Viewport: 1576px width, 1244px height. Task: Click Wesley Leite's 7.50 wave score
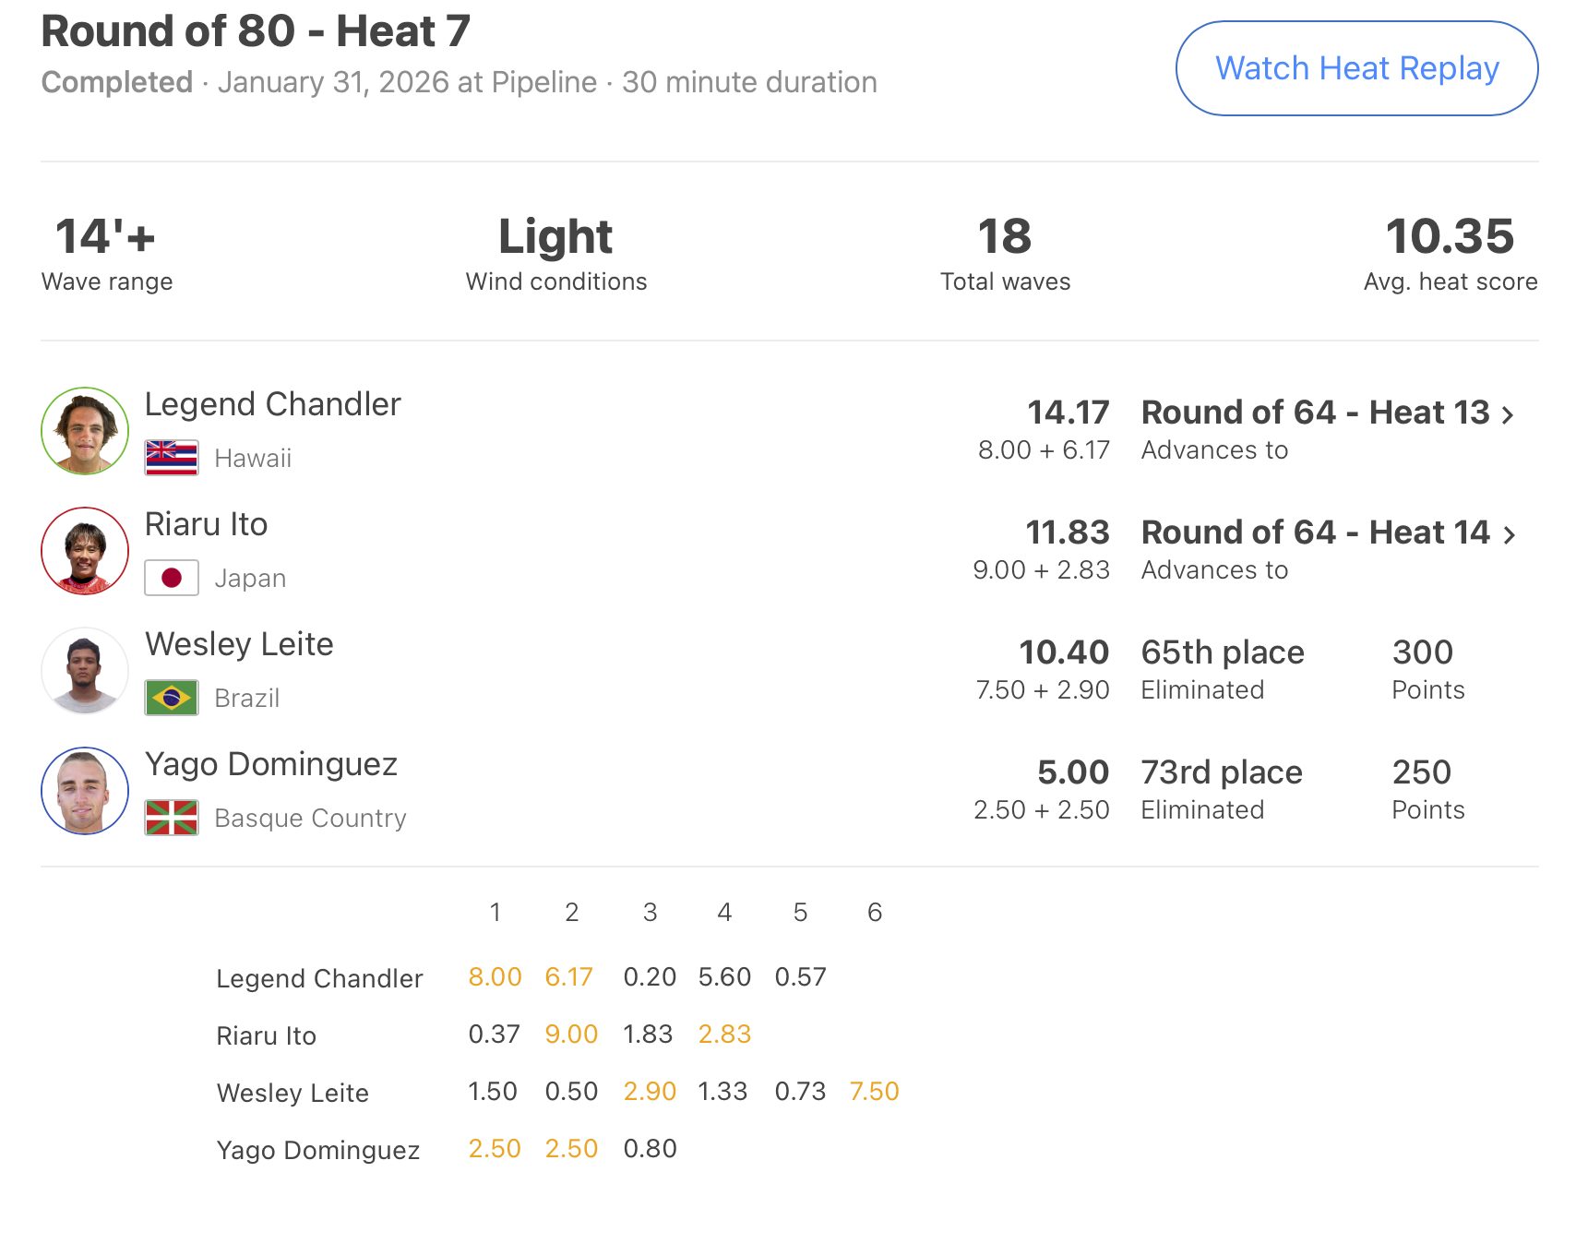(874, 1091)
